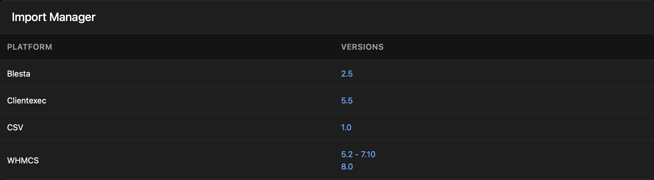The width and height of the screenshot is (654, 180).
Task: Click the PLATFORM column header
Action: (x=30, y=47)
